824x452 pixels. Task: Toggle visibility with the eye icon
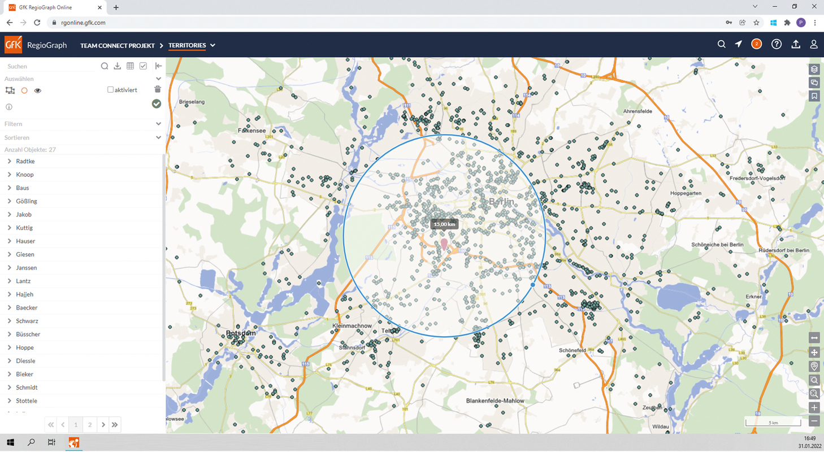[38, 90]
